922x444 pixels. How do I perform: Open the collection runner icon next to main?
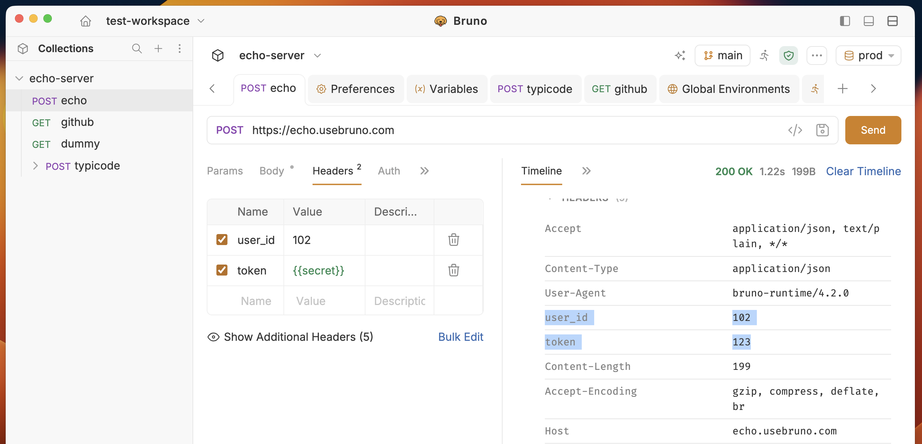(x=764, y=55)
